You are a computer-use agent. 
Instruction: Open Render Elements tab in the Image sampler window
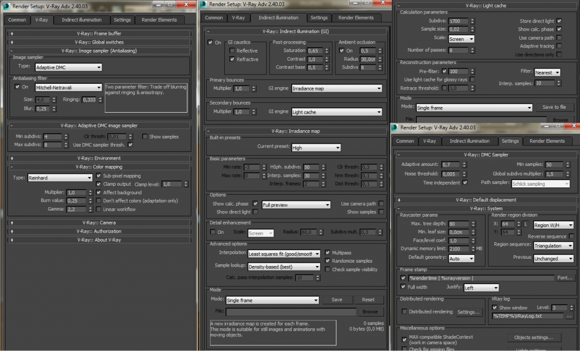coord(159,20)
